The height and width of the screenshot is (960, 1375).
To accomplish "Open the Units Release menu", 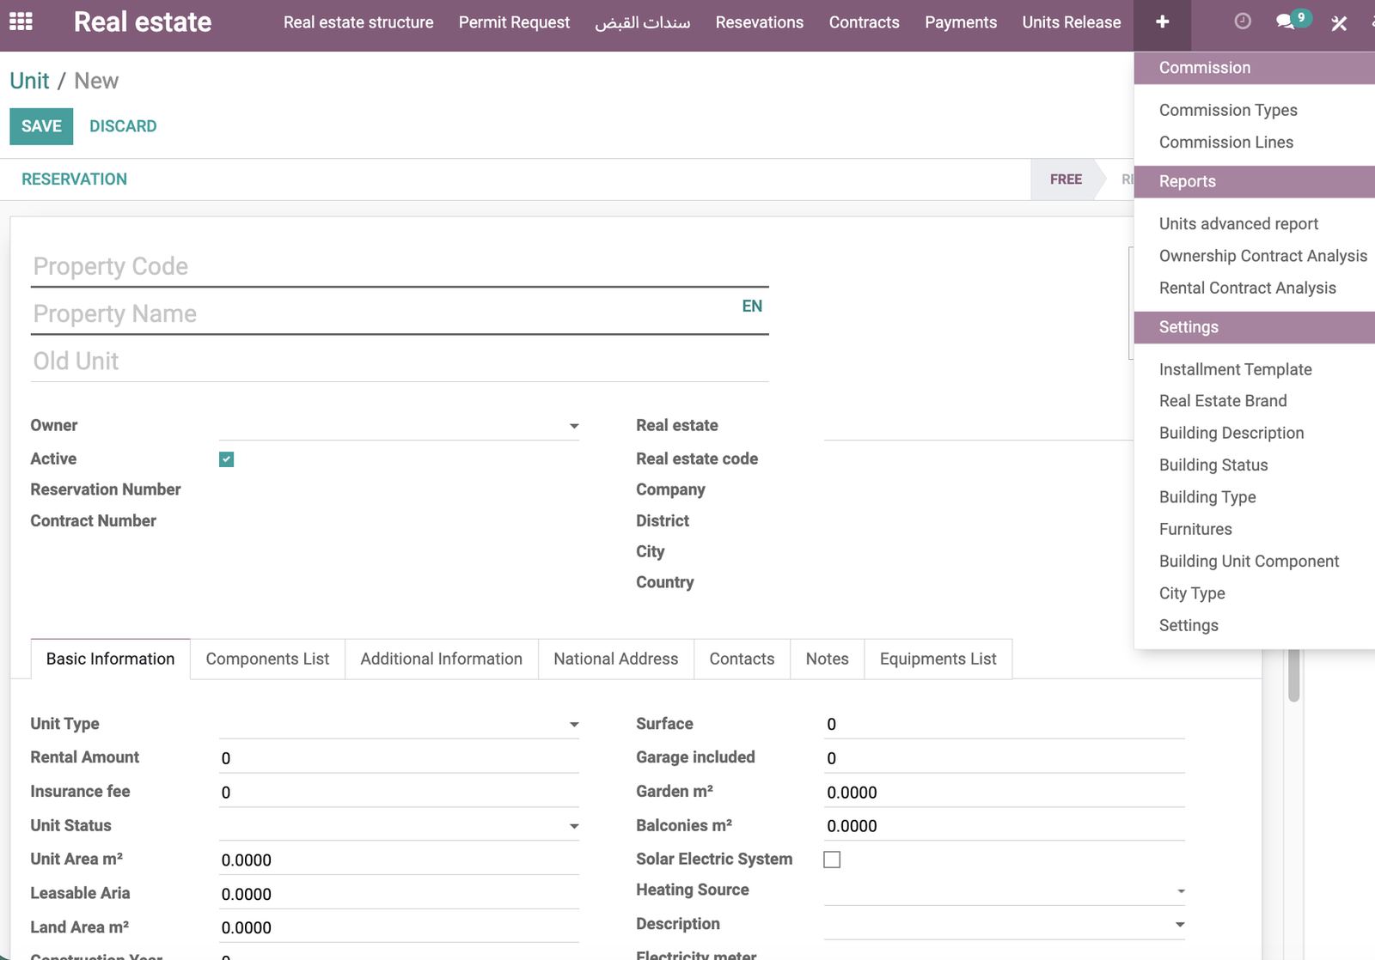I will pos(1072,22).
